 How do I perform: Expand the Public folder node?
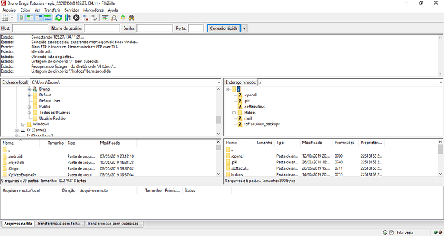(x=29, y=107)
